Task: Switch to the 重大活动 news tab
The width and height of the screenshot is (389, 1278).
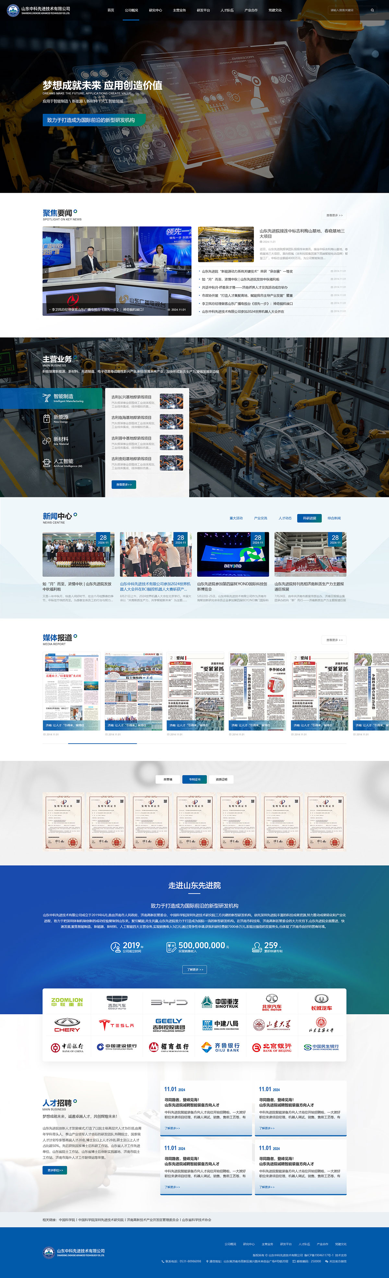Action: click(236, 518)
